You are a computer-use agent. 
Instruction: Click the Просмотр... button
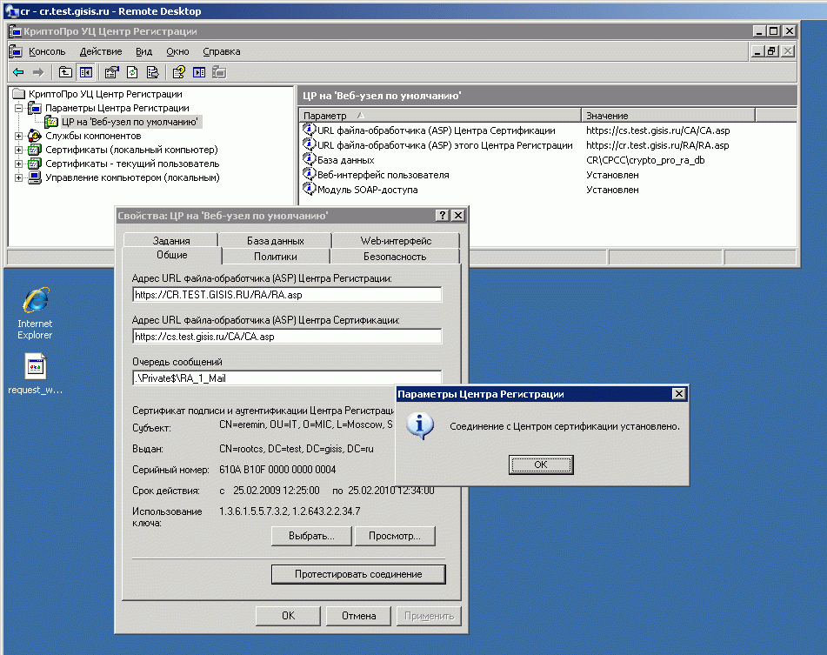pyautogui.click(x=395, y=536)
